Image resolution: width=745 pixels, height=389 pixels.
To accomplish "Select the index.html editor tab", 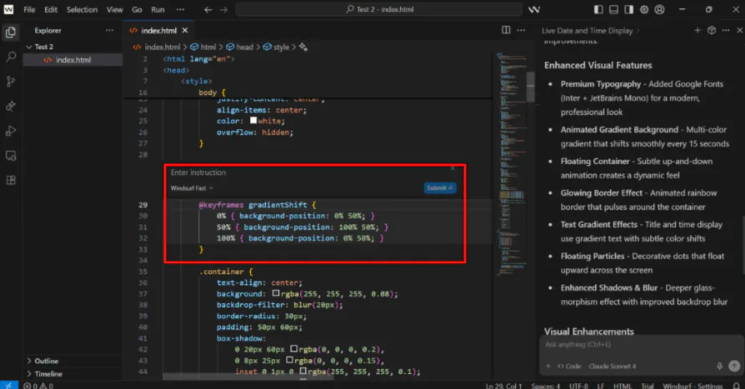I will pyautogui.click(x=157, y=30).
